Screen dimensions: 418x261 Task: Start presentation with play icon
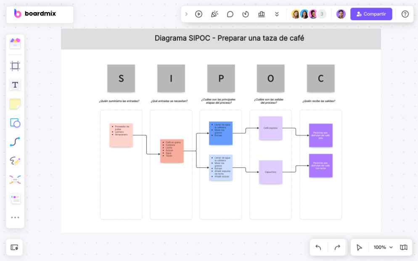(198, 14)
